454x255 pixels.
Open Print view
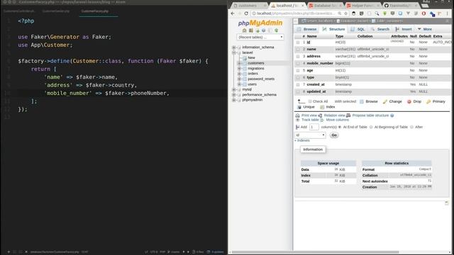(x=306, y=115)
